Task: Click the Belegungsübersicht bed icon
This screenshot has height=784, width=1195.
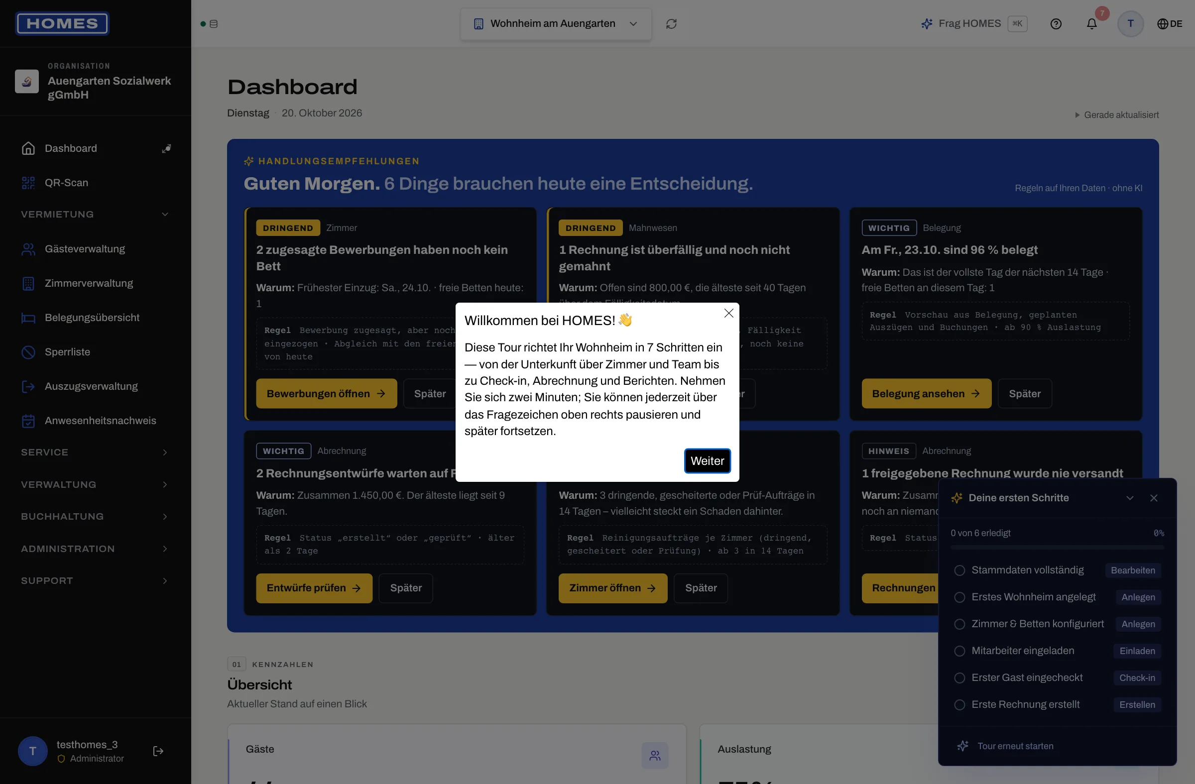Action: (x=28, y=318)
